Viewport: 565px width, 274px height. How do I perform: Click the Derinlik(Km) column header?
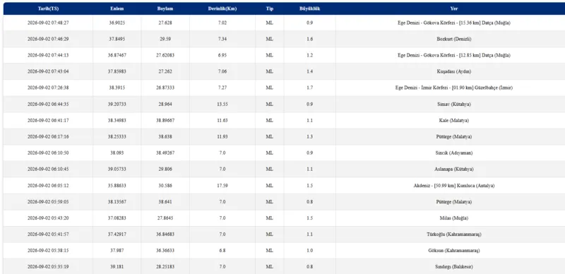pyautogui.click(x=222, y=8)
